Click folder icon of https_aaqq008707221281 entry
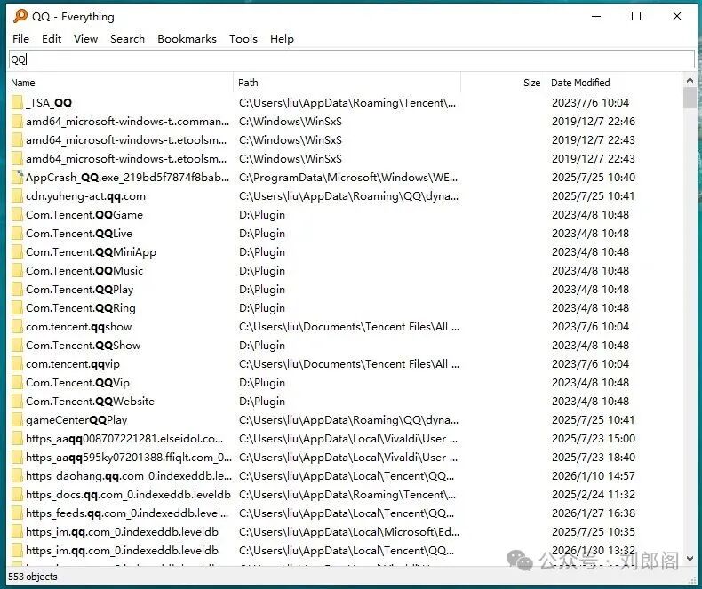This screenshot has height=589, width=702. click(x=17, y=439)
